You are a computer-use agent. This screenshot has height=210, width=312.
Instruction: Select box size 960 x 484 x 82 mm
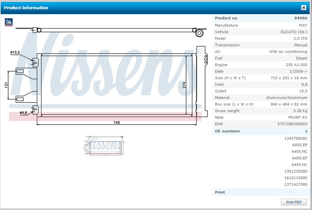tap(289, 104)
